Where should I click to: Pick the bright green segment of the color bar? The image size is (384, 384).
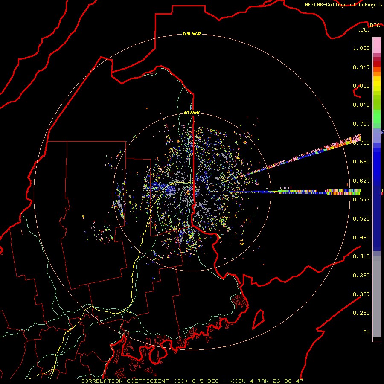377,116
